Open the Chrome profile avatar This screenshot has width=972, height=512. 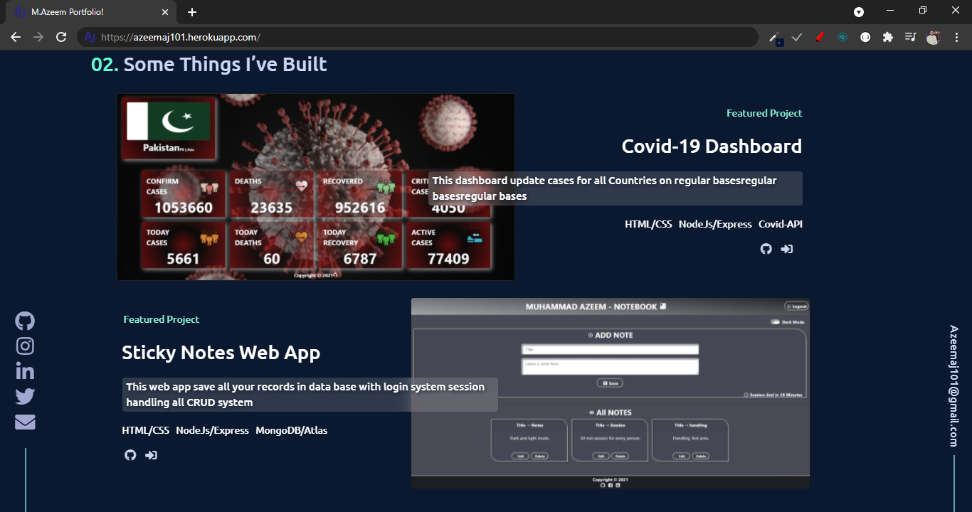[x=933, y=38]
